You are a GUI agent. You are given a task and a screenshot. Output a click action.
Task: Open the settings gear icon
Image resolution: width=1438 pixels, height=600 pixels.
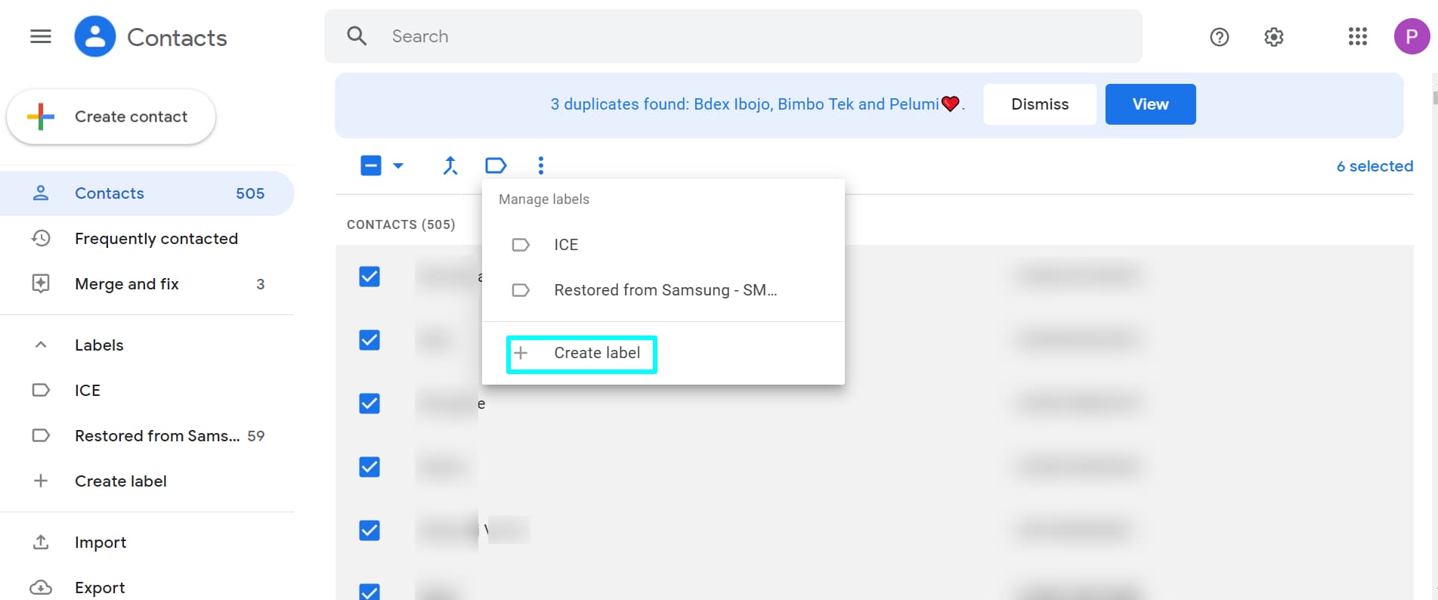[1274, 37]
